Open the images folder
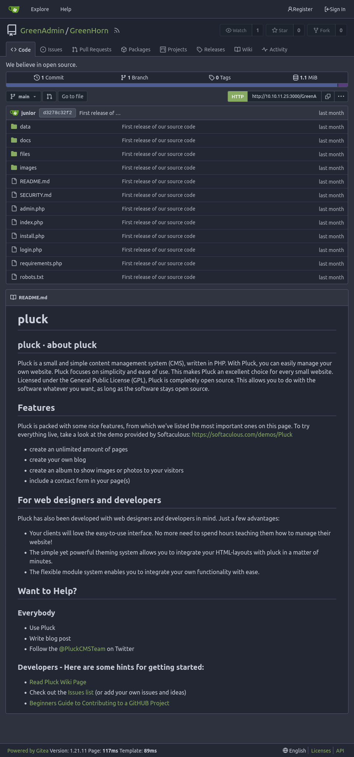Image resolution: width=354 pixels, height=757 pixels. coord(28,168)
